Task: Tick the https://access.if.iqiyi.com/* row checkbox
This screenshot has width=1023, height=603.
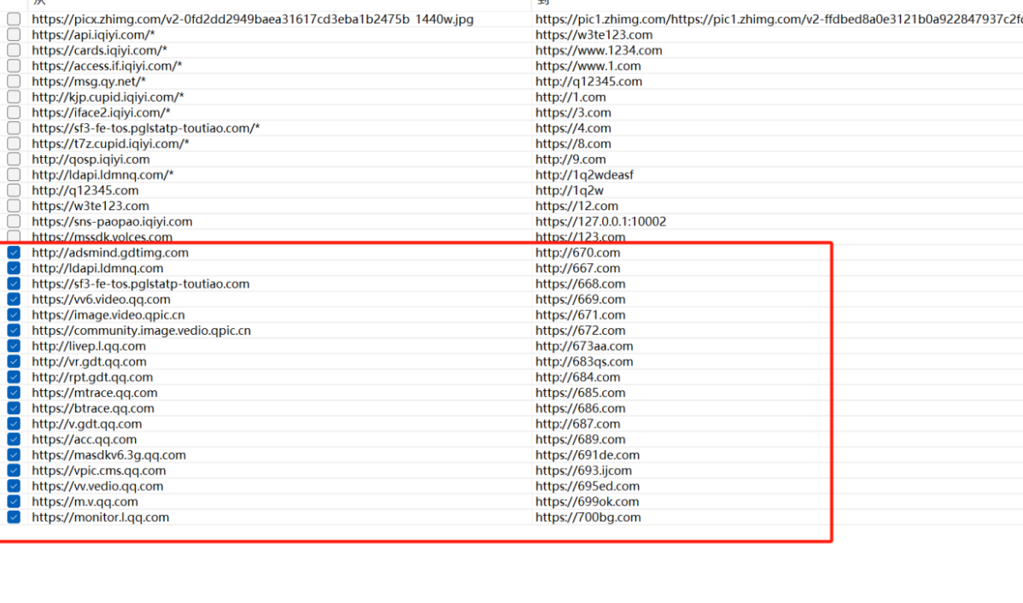Action: (14, 66)
